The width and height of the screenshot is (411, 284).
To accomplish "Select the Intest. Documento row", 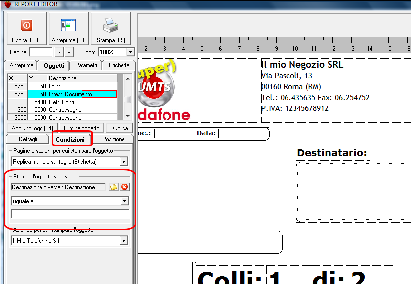I will click(62, 94).
